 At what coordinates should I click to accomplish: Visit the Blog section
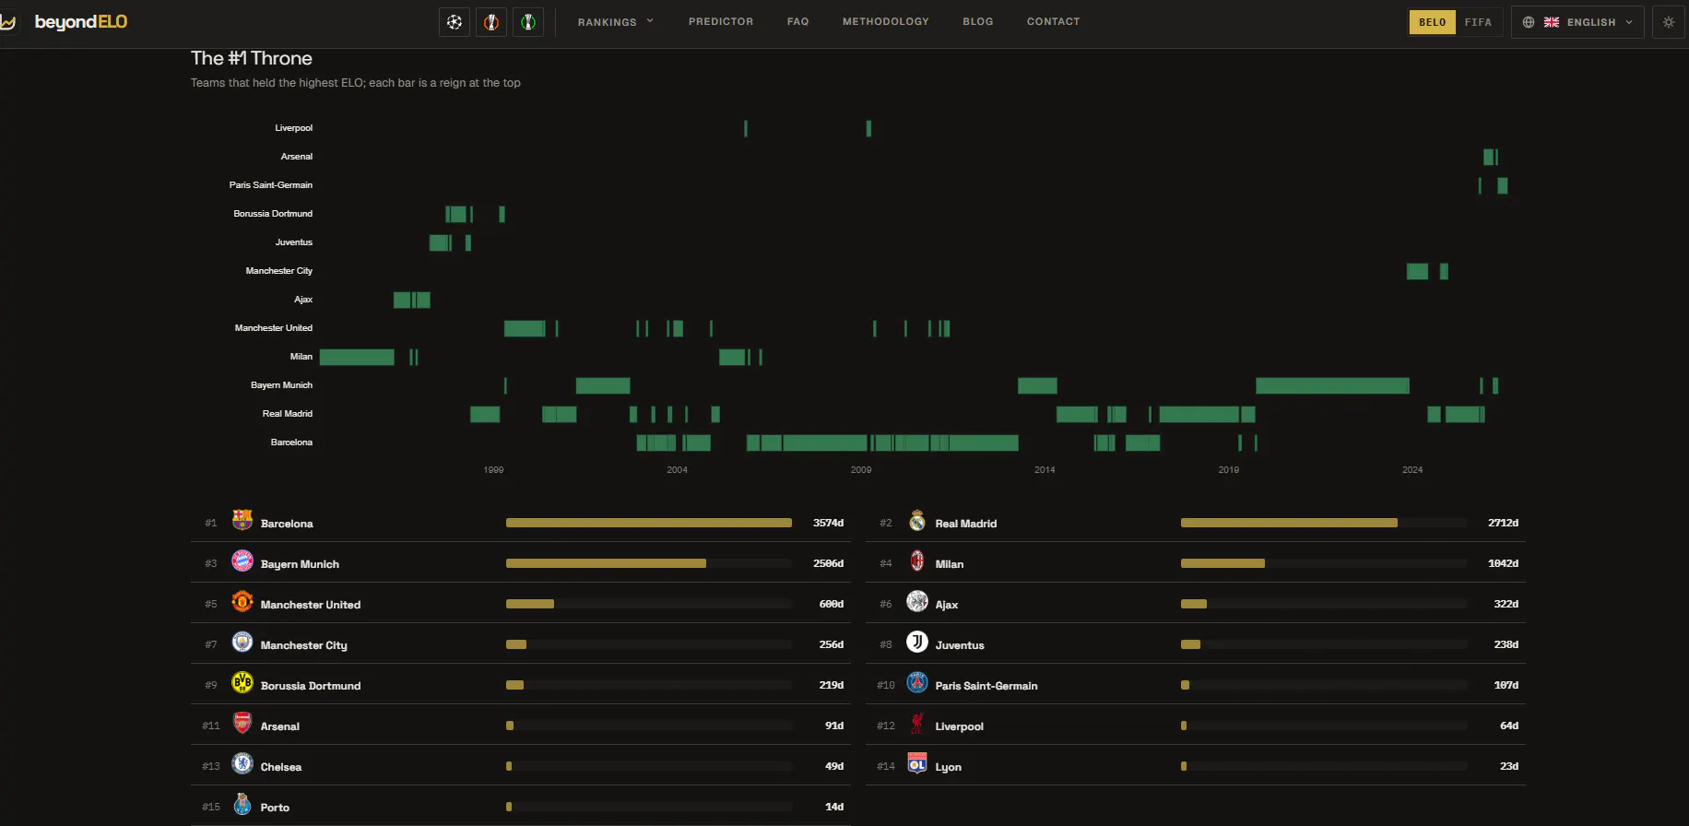coord(978,22)
